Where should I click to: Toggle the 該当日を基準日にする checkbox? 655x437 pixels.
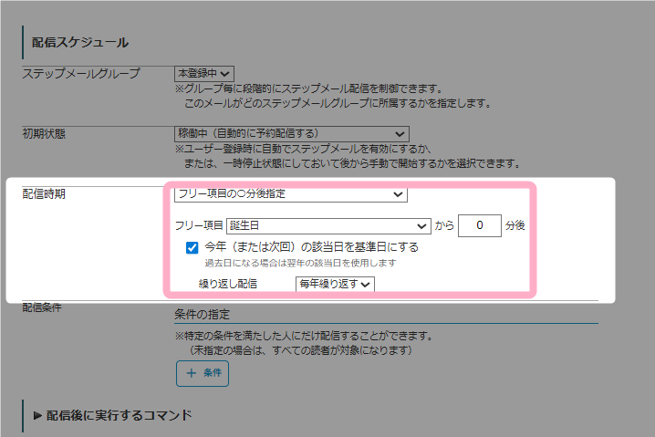click(x=192, y=247)
